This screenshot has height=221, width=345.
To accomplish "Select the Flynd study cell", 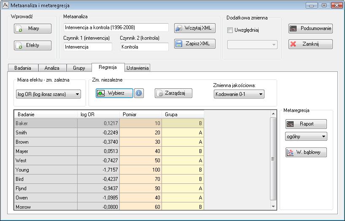I will 46,188.
